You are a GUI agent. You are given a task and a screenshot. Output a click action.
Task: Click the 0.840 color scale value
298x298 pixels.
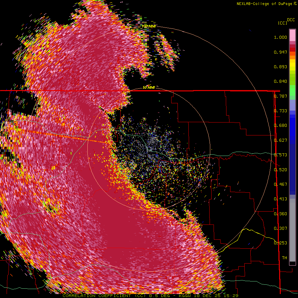pyautogui.click(x=280, y=81)
